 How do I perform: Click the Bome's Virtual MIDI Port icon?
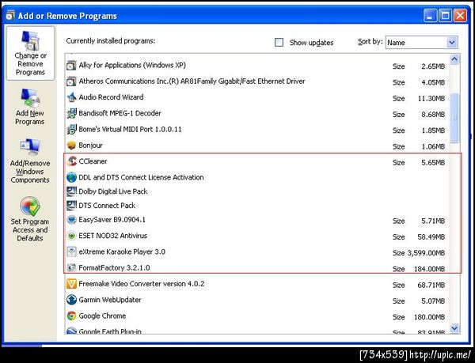tap(71, 130)
